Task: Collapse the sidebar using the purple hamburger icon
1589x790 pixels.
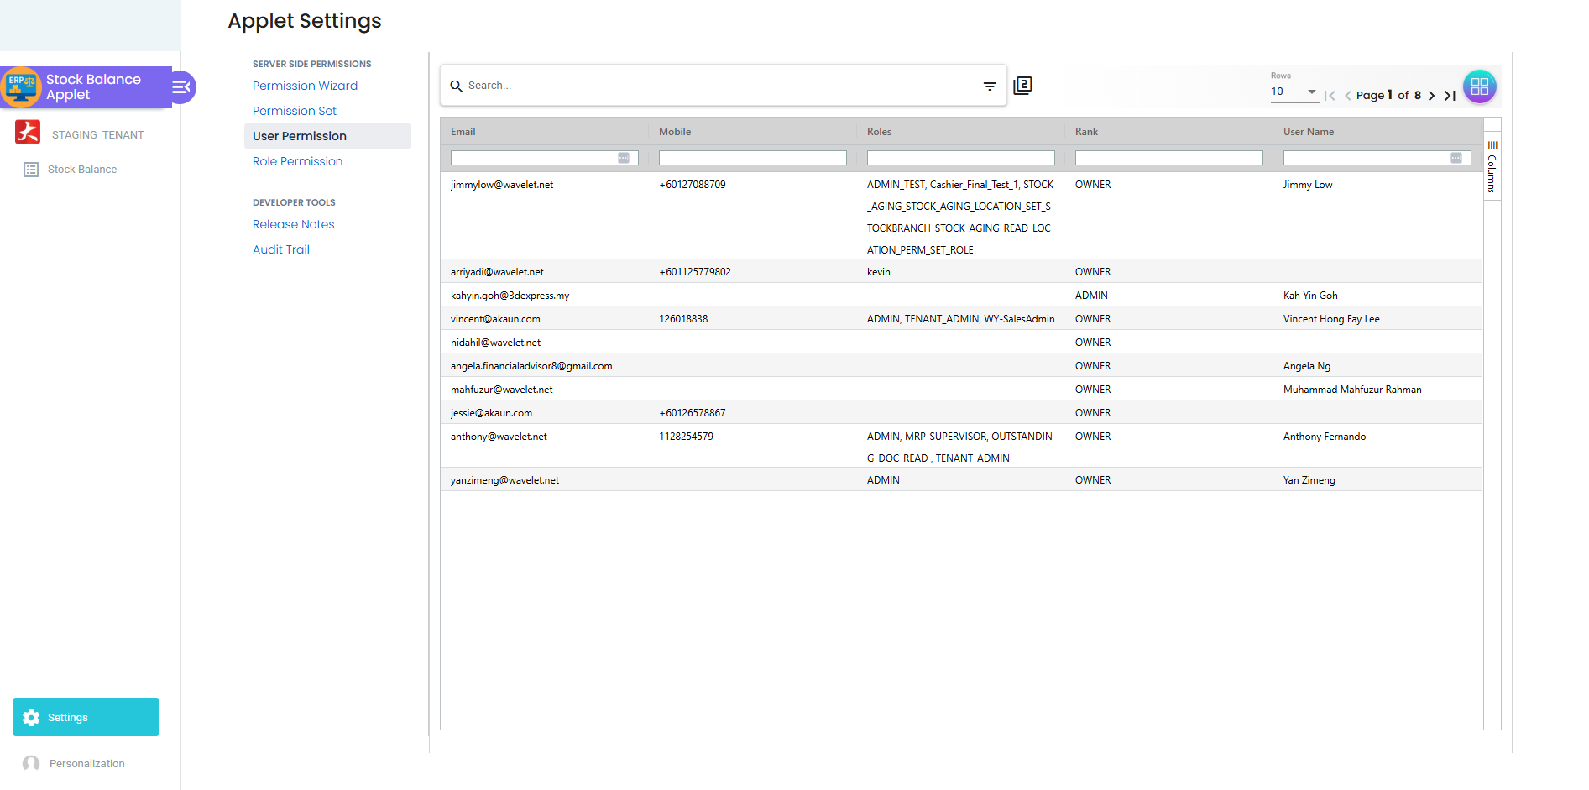Action: [x=181, y=86]
